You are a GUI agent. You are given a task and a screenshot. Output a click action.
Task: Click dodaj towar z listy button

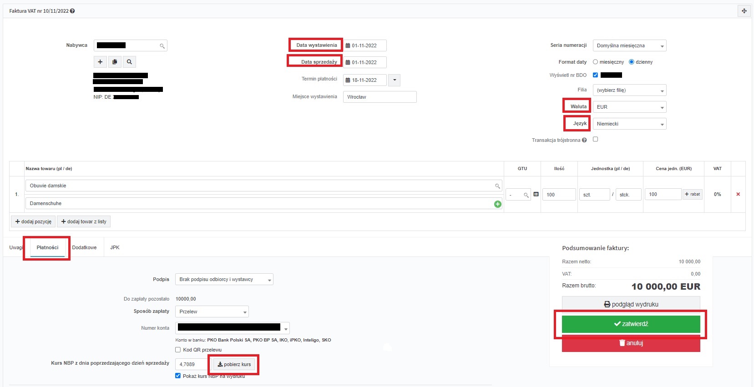click(84, 221)
